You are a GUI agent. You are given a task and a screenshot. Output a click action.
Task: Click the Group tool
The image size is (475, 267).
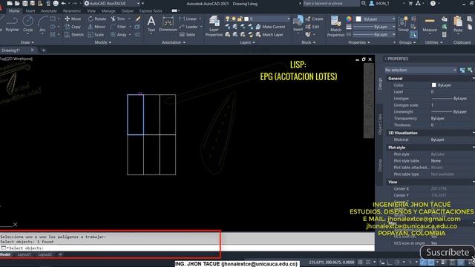click(x=403, y=24)
